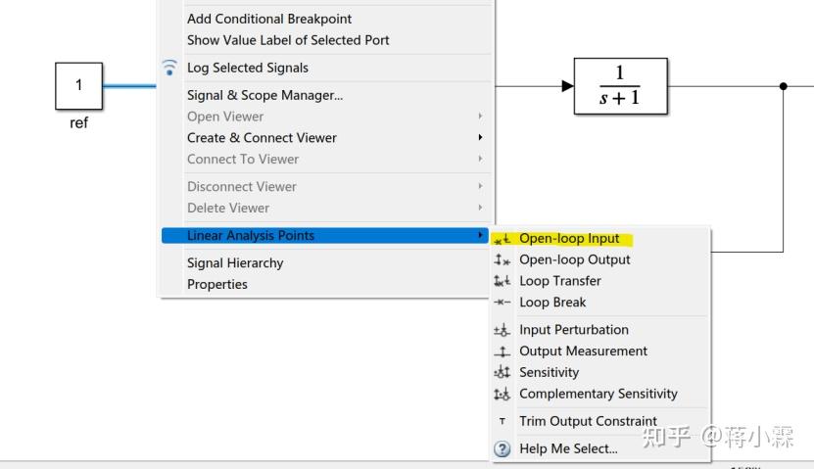Expand the Linear Analysis Points submenu arrow
The image size is (814, 469).
click(x=480, y=236)
